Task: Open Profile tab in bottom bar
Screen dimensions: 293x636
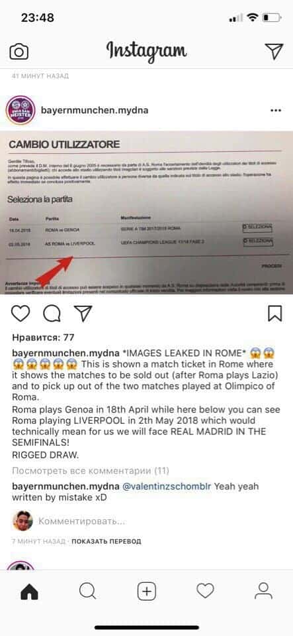Action: pos(263,592)
